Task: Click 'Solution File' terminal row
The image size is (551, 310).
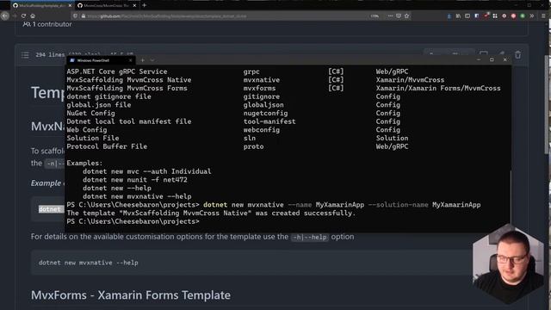Action: click(x=93, y=138)
